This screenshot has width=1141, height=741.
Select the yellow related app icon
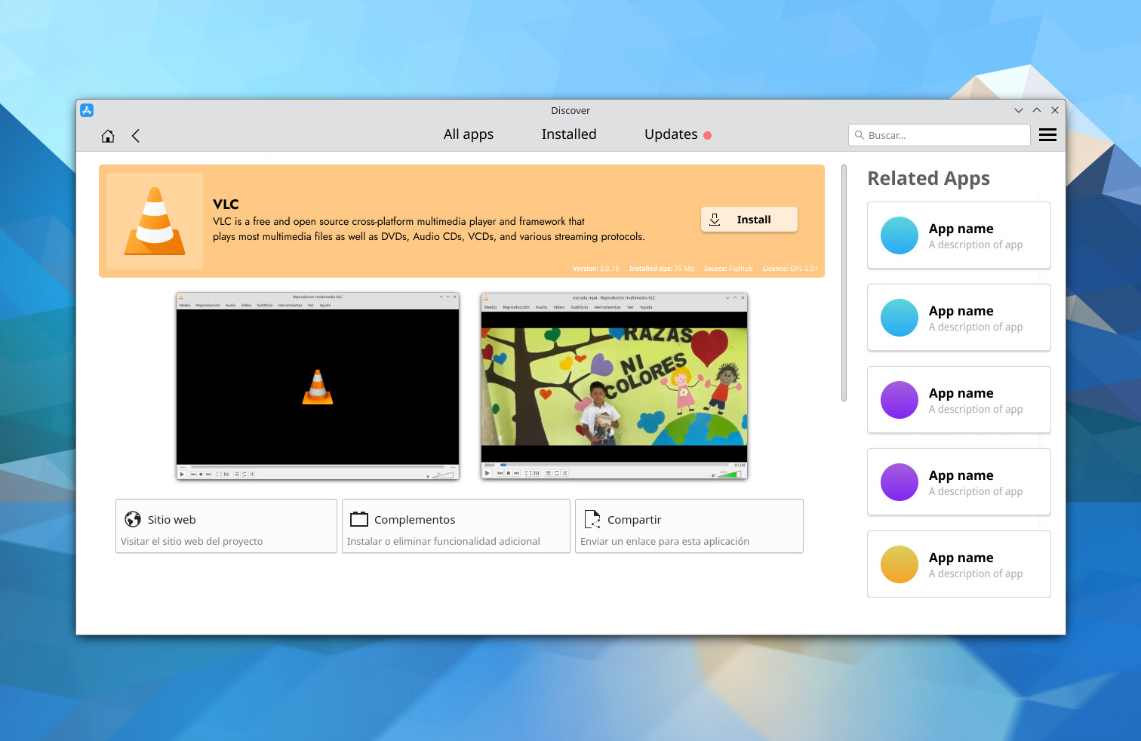pyautogui.click(x=900, y=564)
